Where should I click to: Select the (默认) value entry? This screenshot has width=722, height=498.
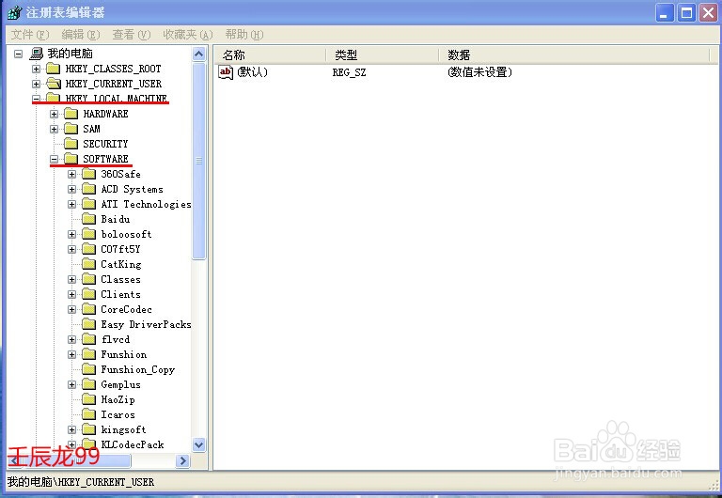[252, 72]
